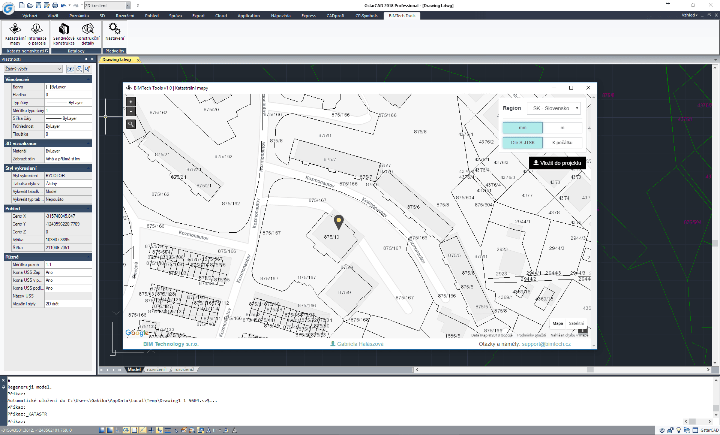Image resolution: width=720 pixels, height=435 pixels.
Task: Open the Sendvičové konstrukce catalog
Action: coord(64,33)
